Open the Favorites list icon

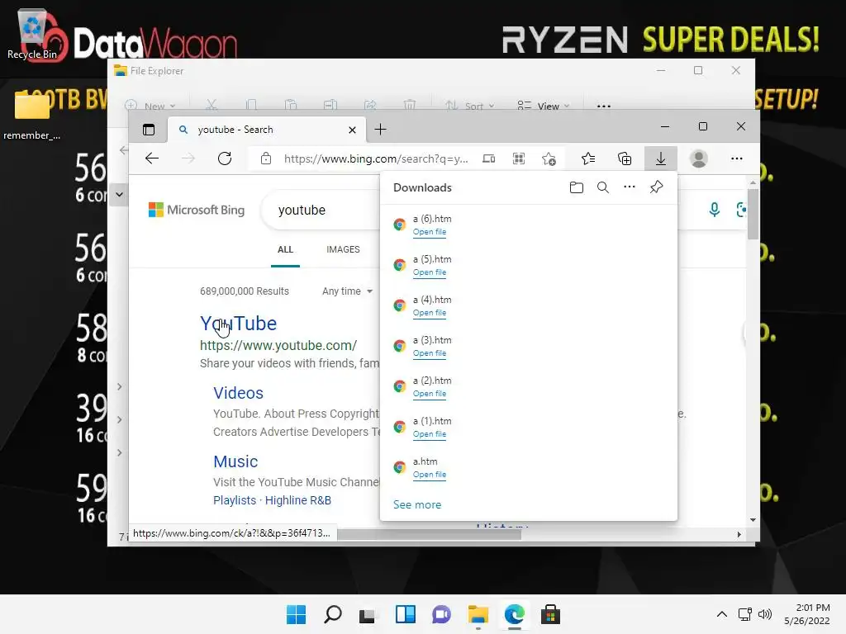click(x=588, y=158)
